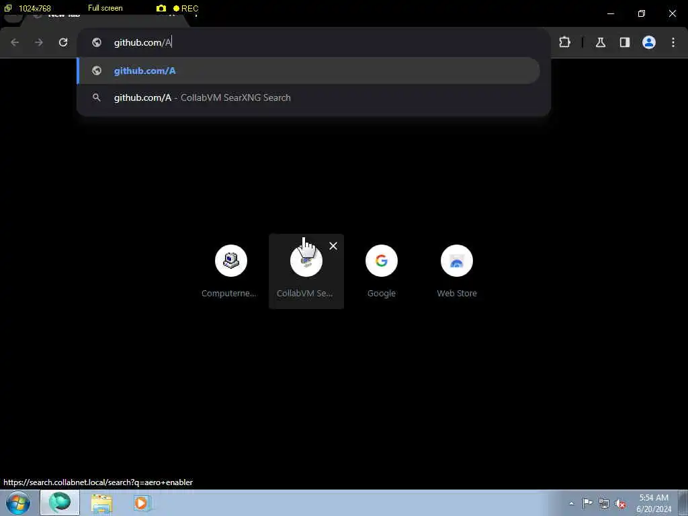
Task: Open the profile avatar icon
Action: point(649,42)
